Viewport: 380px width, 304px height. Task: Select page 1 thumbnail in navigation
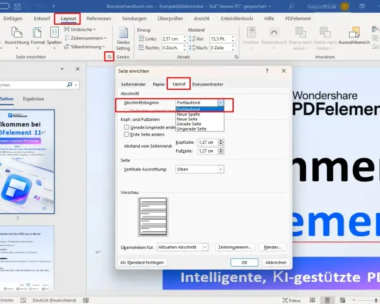27,161
